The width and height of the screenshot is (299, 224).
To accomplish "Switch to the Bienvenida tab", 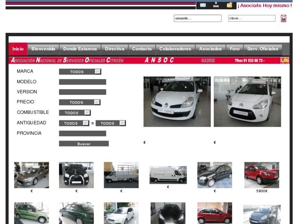I will pyautogui.click(x=43, y=49).
